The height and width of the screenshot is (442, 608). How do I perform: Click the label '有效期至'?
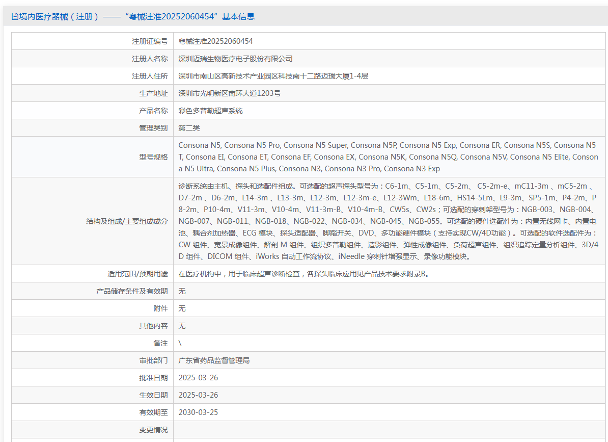tap(153, 412)
